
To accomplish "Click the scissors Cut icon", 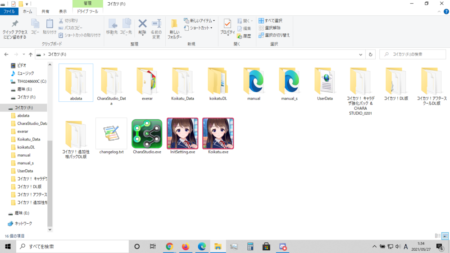I will (61, 21).
